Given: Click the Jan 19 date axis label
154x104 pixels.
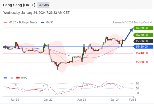Looking at the screenshot, I should [15, 100].
